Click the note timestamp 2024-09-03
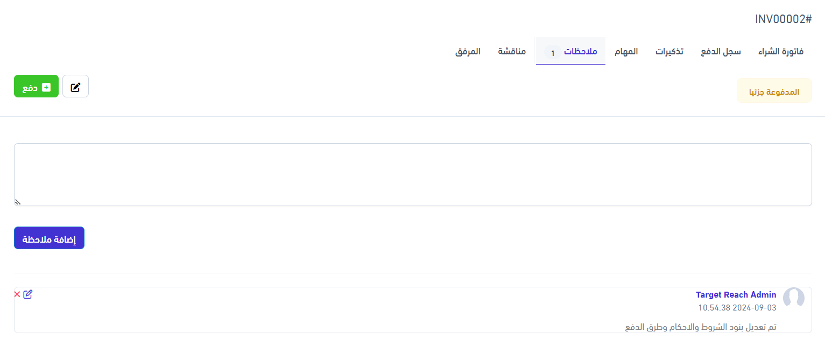Image resolution: width=825 pixels, height=360 pixels. click(737, 308)
